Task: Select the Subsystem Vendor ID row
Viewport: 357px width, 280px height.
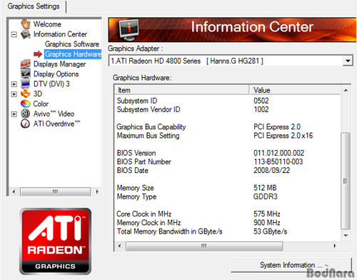Action: click(227, 109)
